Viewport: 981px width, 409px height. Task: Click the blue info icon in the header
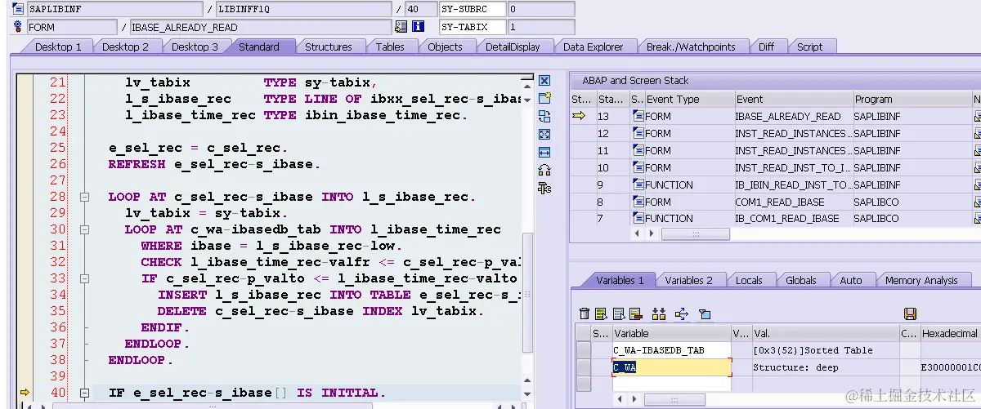pos(419,27)
